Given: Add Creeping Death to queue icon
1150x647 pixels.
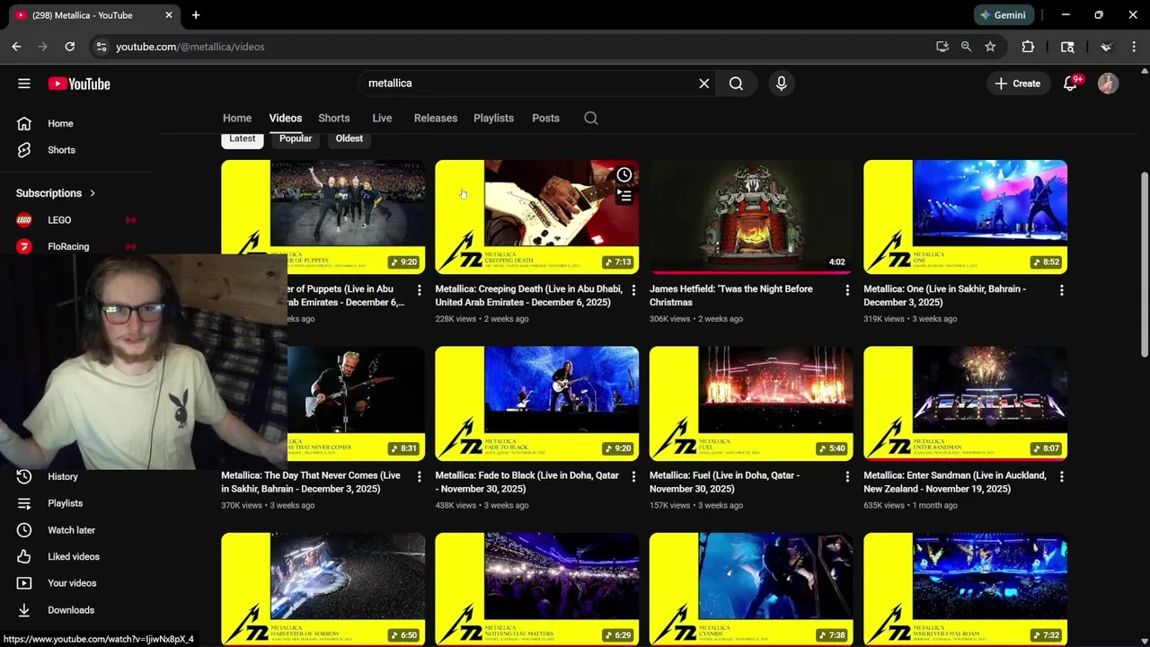Looking at the screenshot, I should [x=624, y=195].
